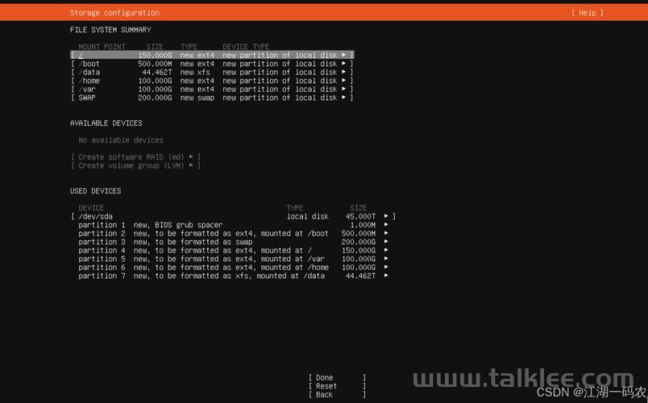Viewport: 648px width, 403px height.
Task: Select the /home mount point row
Action: click(213, 81)
